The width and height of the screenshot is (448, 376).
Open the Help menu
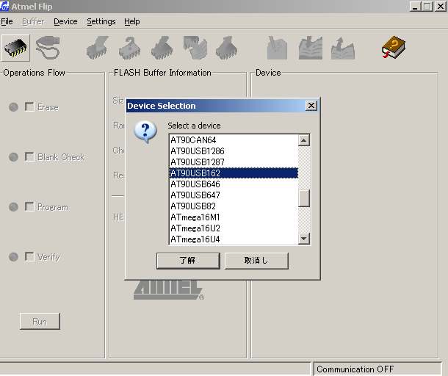(132, 21)
